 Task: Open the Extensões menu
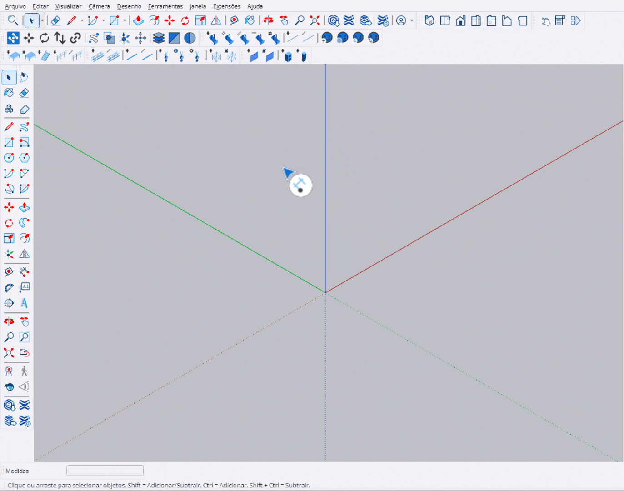pyautogui.click(x=226, y=6)
